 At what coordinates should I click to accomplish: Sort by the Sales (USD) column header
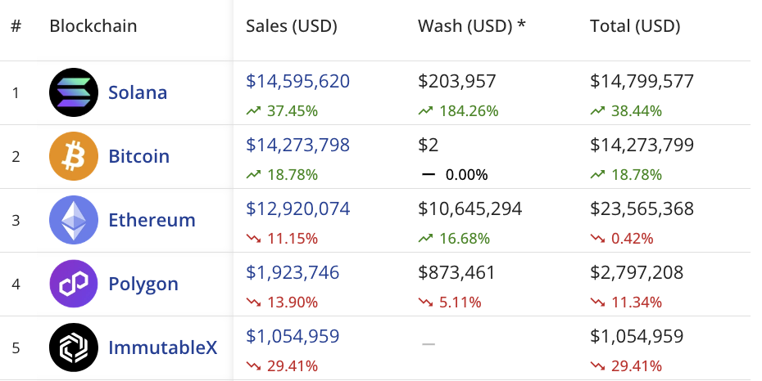(x=292, y=25)
